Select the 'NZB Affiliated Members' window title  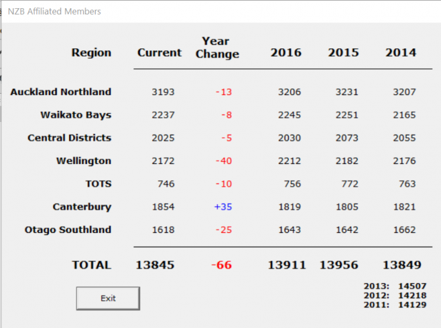pyautogui.click(x=54, y=11)
